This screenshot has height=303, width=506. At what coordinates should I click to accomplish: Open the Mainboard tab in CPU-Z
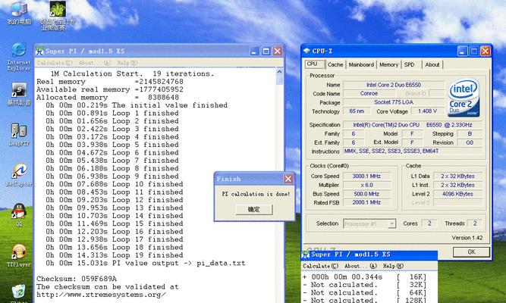pyautogui.click(x=361, y=64)
